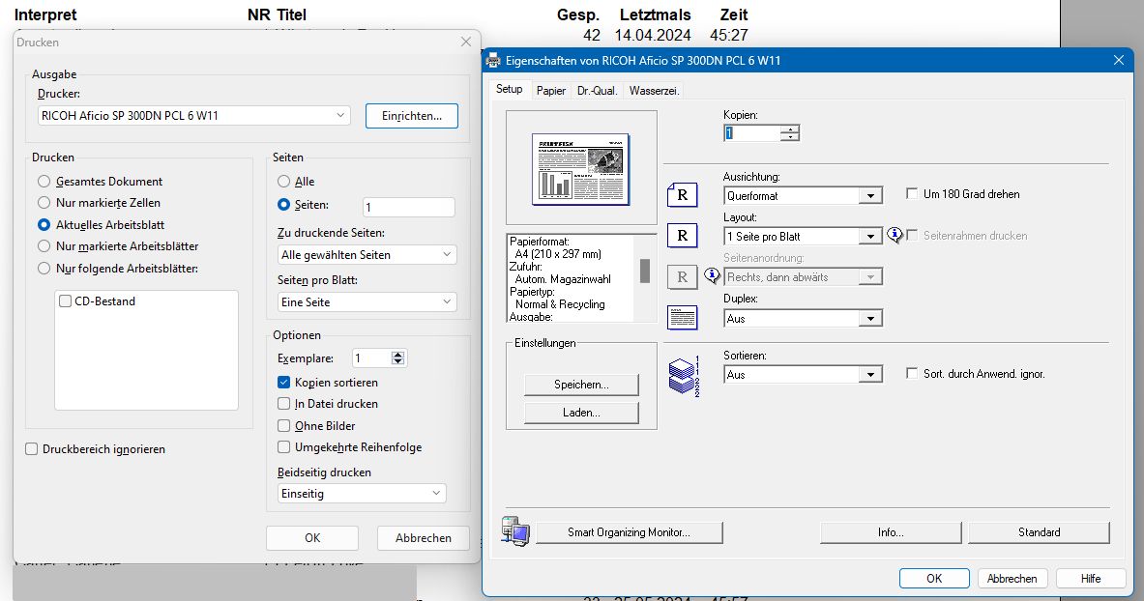Click the Speichern... settings button
This screenshot has width=1144, height=601.
point(581,385)
